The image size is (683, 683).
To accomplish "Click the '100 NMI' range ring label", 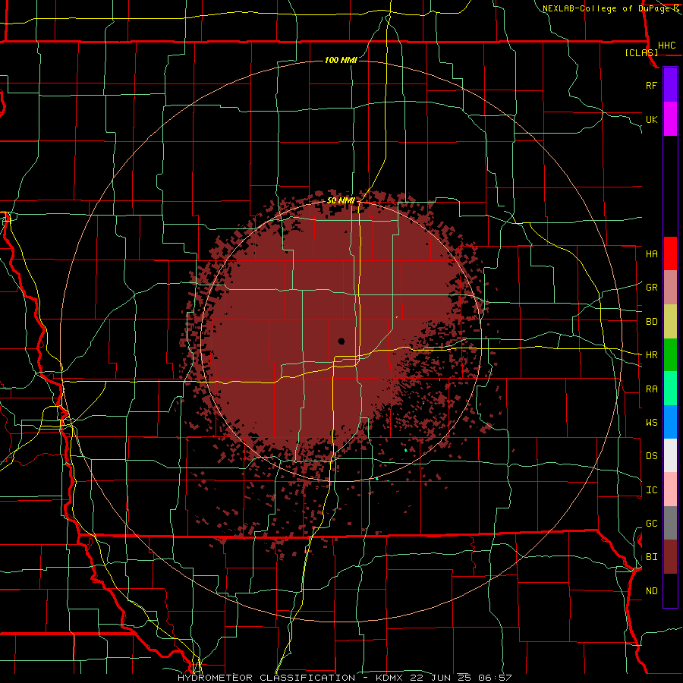I will [x=341, y=60].
